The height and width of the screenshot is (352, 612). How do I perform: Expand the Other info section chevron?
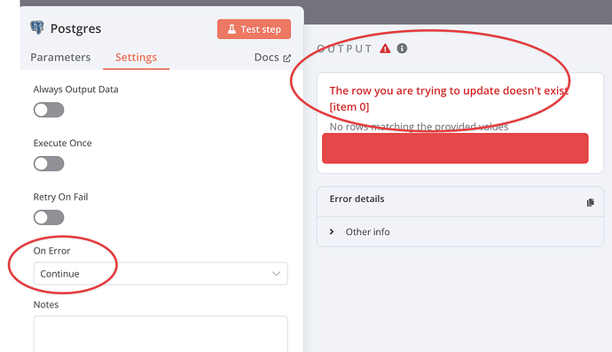pyautogui.click(x=332, y=231)
